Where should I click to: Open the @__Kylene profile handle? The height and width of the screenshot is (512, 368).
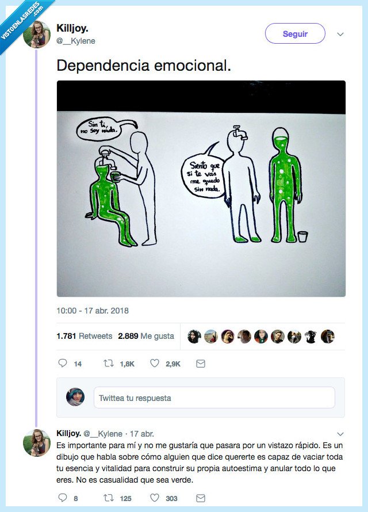pyautogui.click(x=76, y=41)
